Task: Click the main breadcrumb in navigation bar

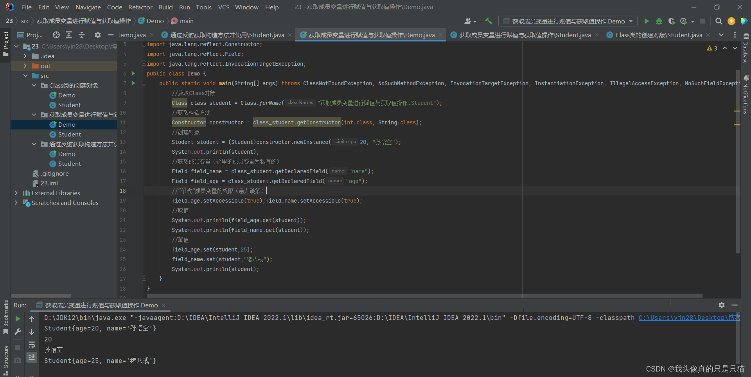Action: pyautogui.click(x=182, y=21)
